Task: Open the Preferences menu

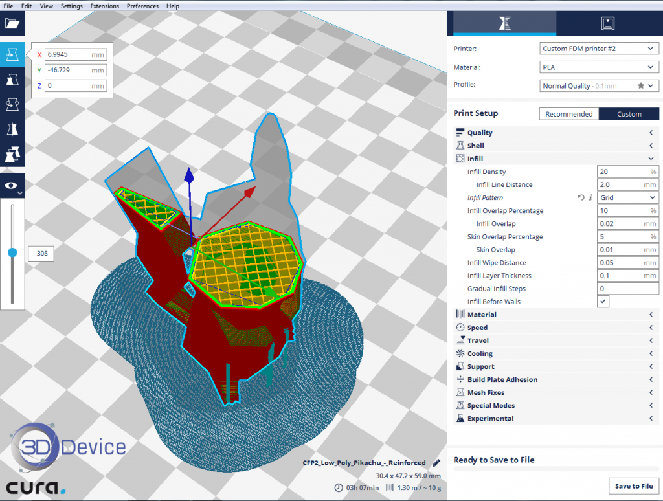Action: 142,6
